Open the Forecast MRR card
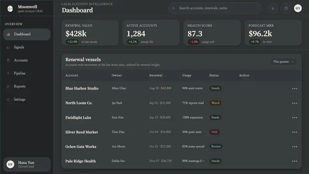 273,33
